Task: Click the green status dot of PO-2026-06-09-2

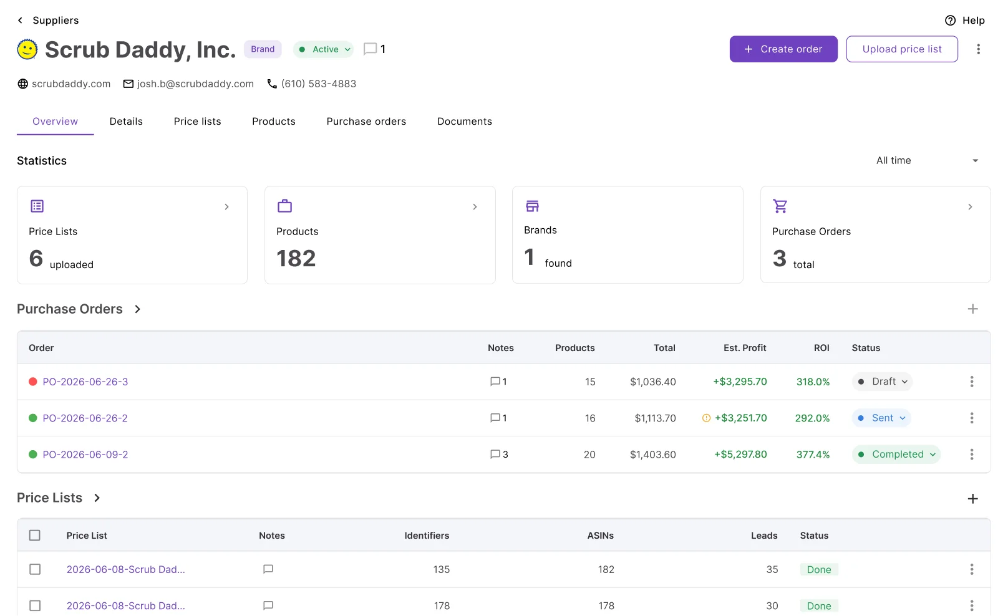Action: tap(33, 455)
